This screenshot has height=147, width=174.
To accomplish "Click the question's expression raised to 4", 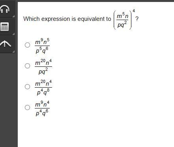I will (x=124, y=19).
